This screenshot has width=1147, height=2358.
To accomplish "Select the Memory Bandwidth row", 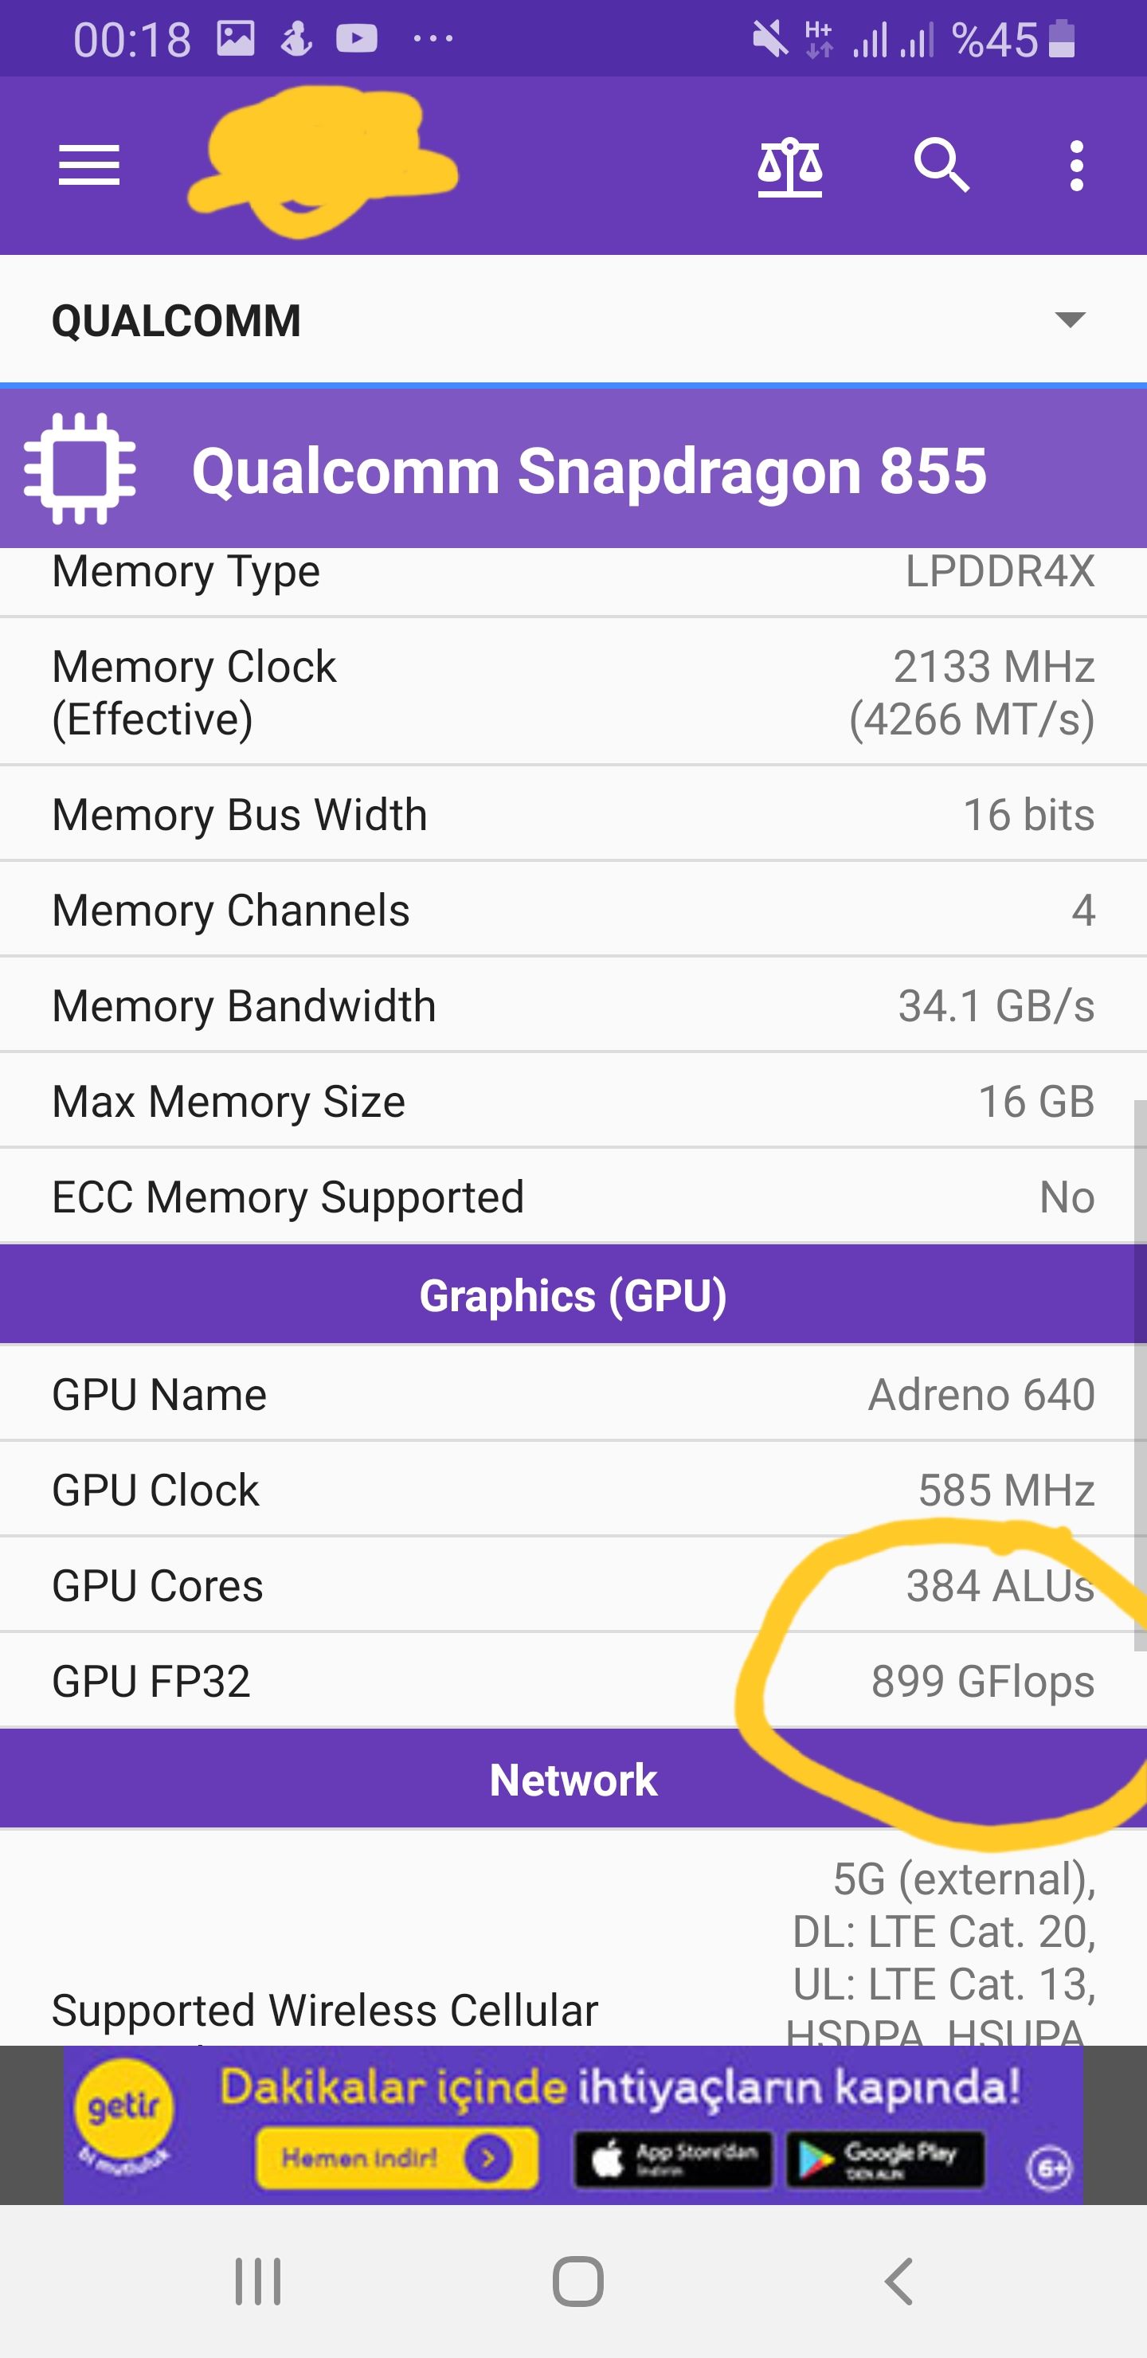I will (573, 1005).
